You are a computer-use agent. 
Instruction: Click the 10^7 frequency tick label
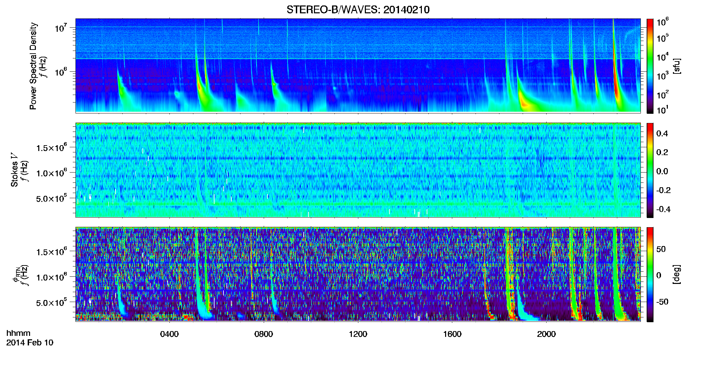(61, 28)
